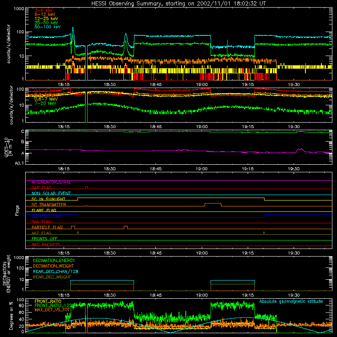This screenshot has width=337, height=337.
Task: Click the '19:00' time label under the Flags panel
Action: (202, 253)
